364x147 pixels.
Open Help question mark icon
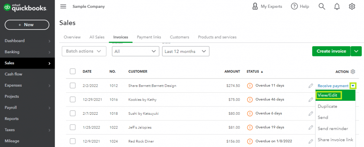294,6
